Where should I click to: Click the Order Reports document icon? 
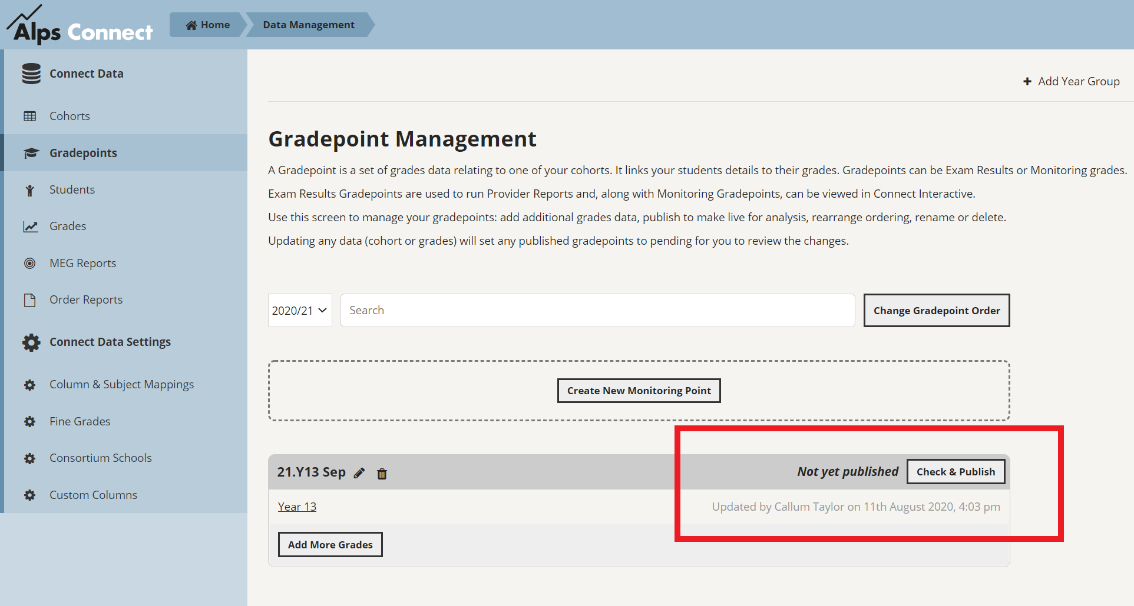click(29, 300)
